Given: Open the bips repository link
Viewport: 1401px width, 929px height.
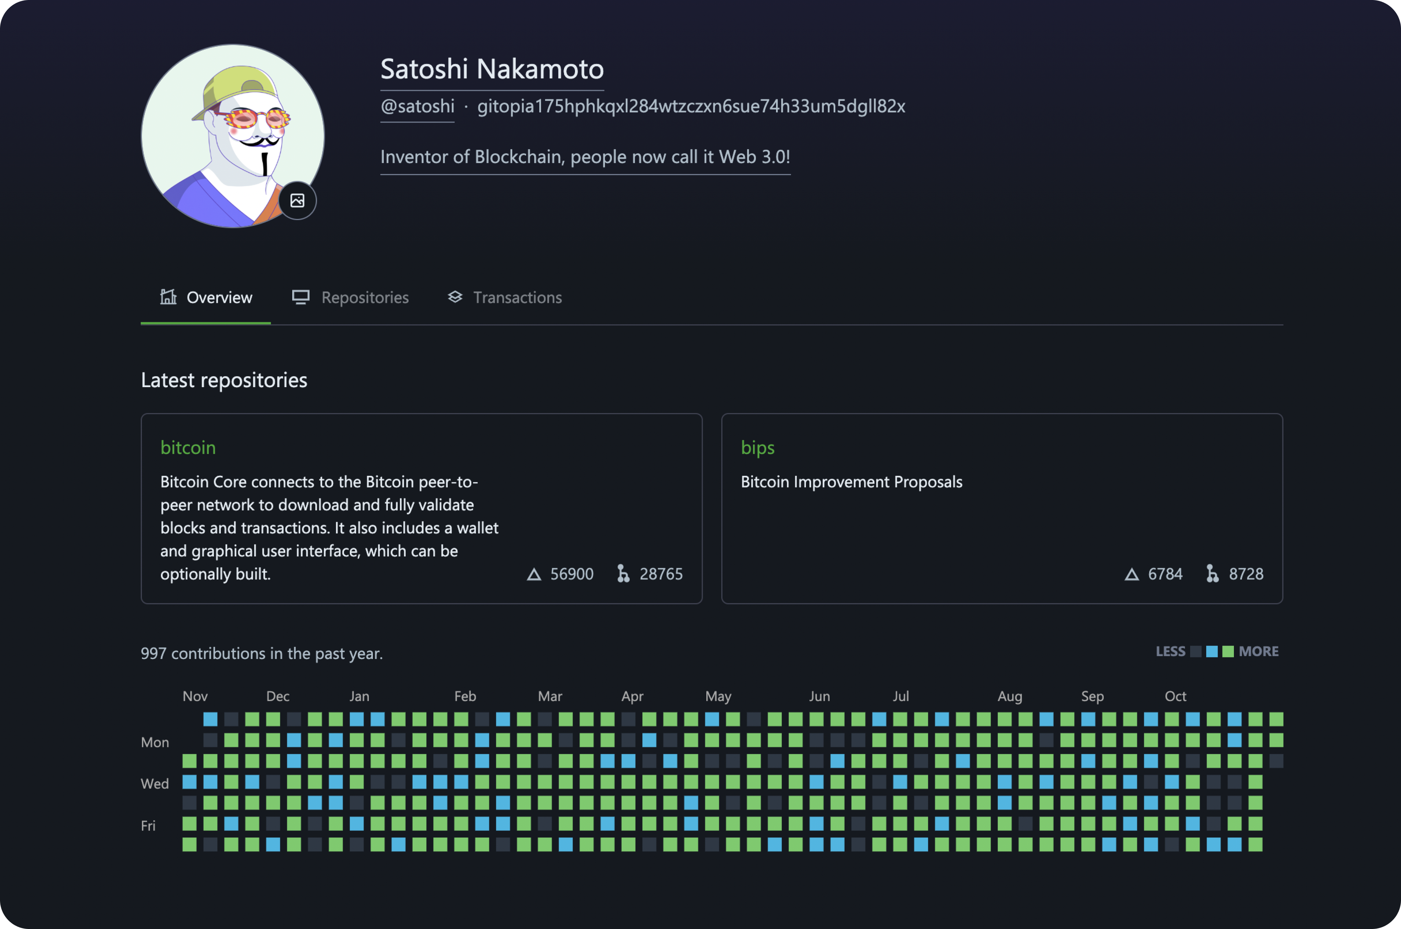Looking at the screenshot, I should 758,448.
